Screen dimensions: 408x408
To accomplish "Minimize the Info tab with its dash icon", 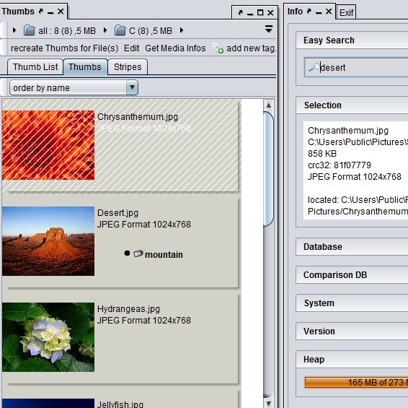I will click(319, 12).
